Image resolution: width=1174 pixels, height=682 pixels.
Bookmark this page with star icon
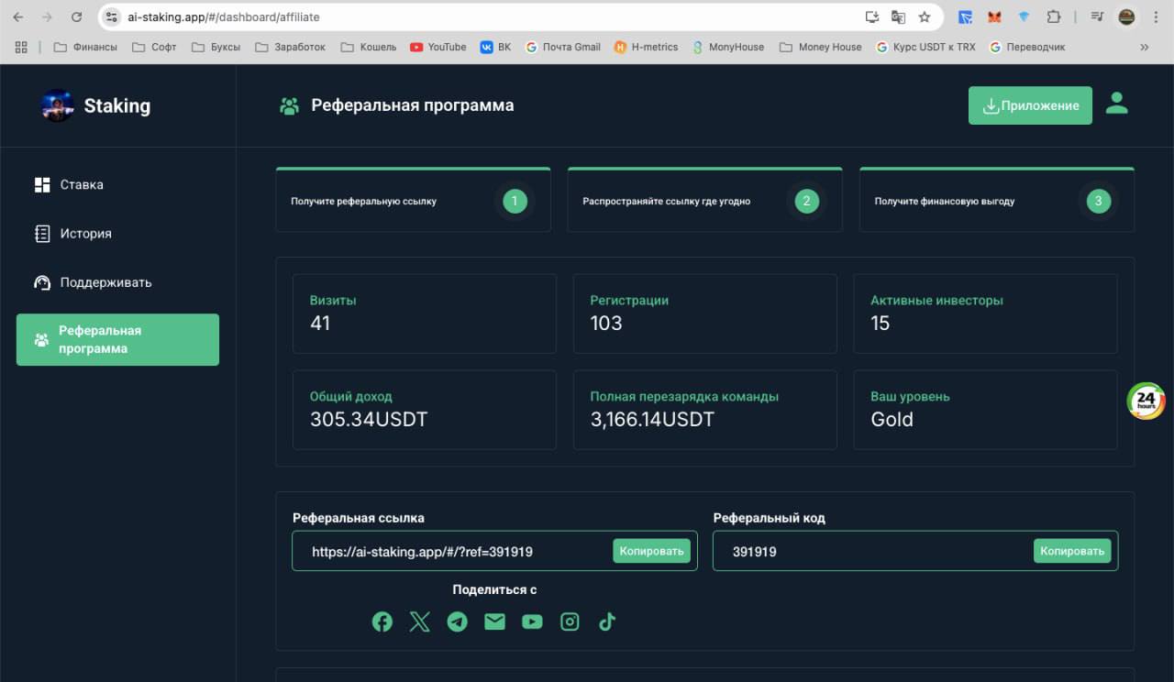point(925,16)
